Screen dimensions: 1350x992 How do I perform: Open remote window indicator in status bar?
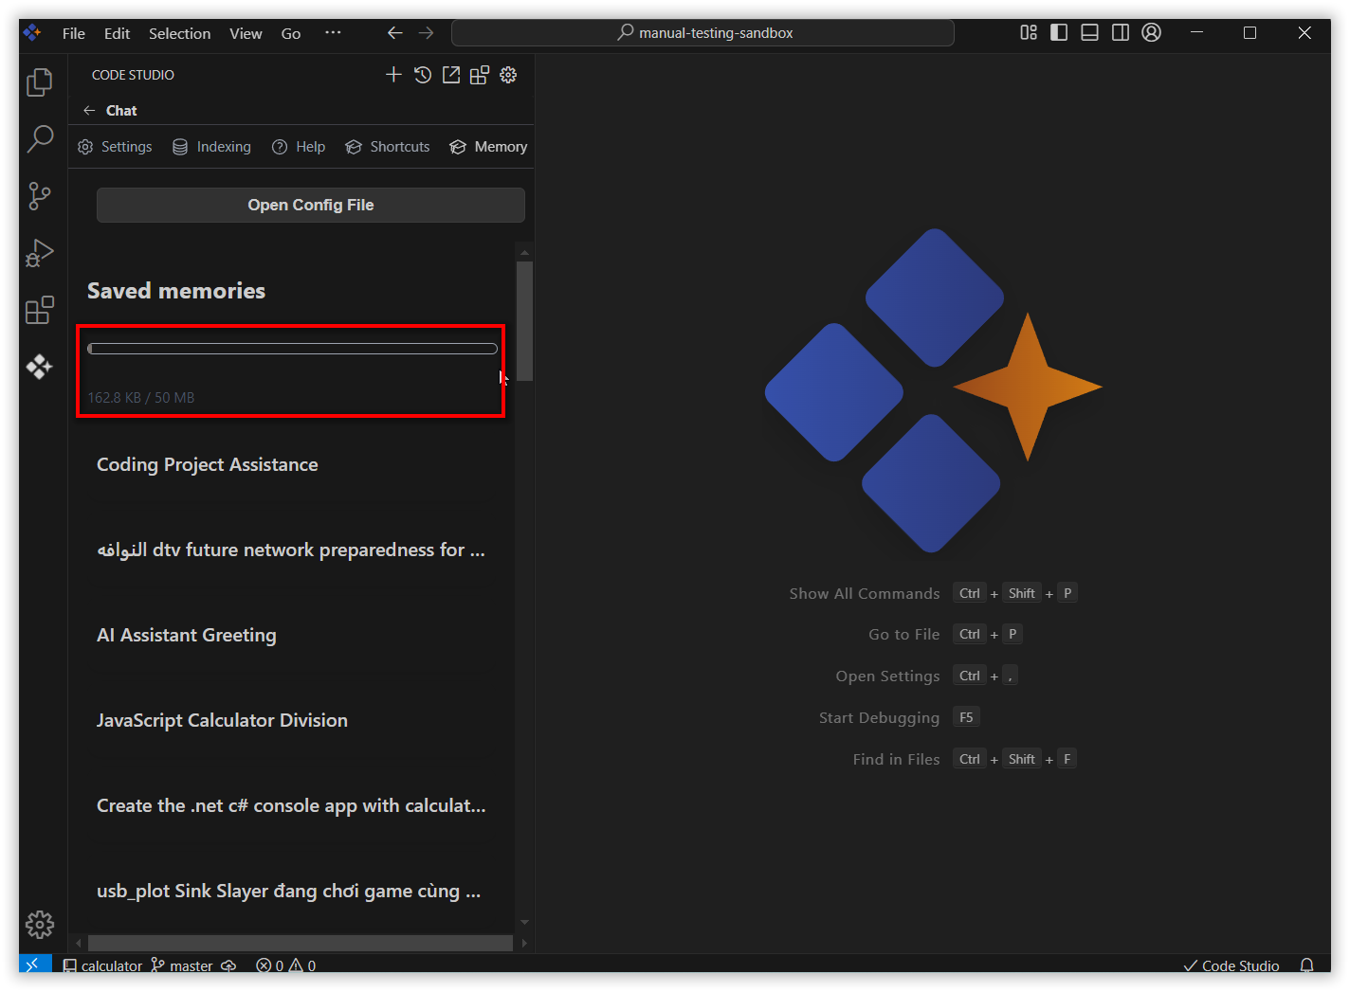(x=33, y=965)
